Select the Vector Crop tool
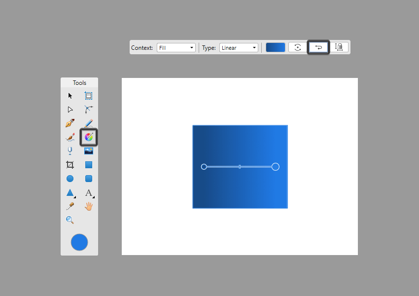Screen dimensions: 419x296 pyautogui.click(x=70, y=165)
